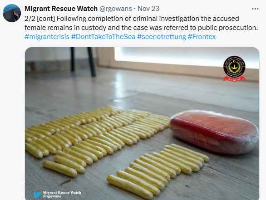Open the @rgowans handle link
The height and width of the screenshot is (200, 266).
coord(116,9)
